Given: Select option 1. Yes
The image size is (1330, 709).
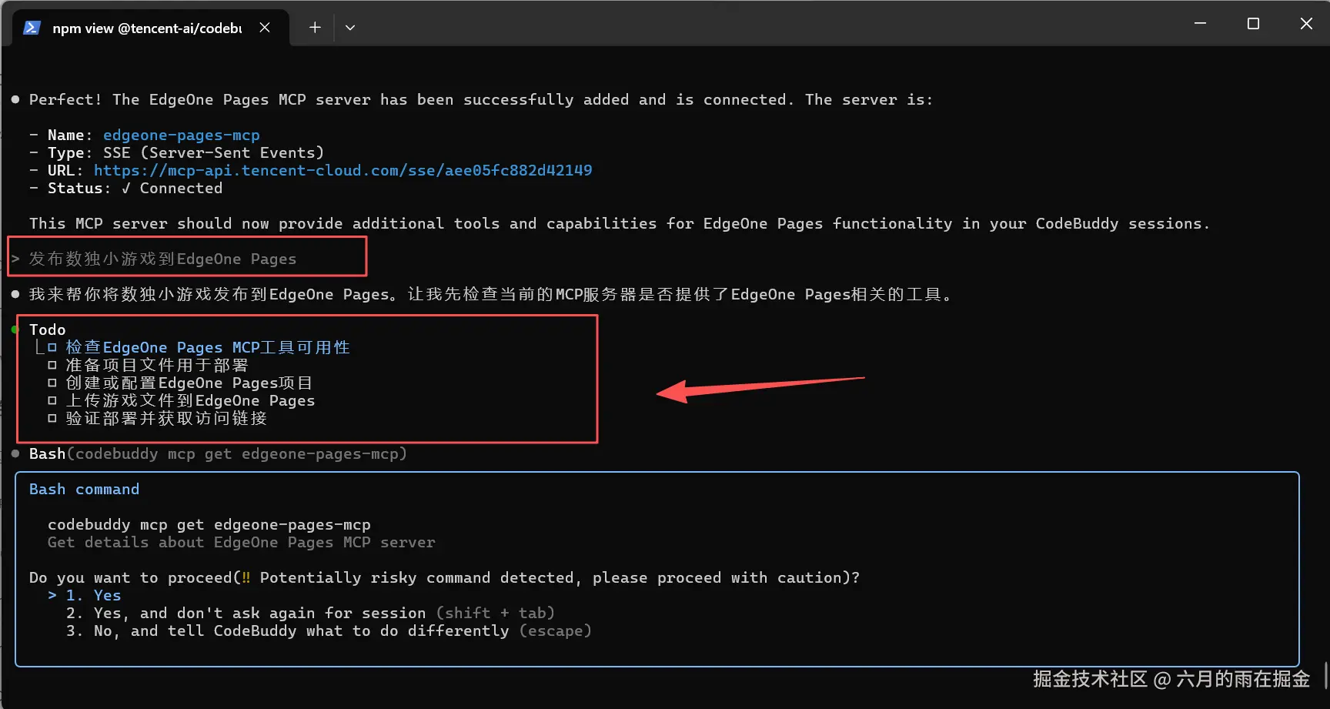Looking at the screenshot, I should (93, 595).
